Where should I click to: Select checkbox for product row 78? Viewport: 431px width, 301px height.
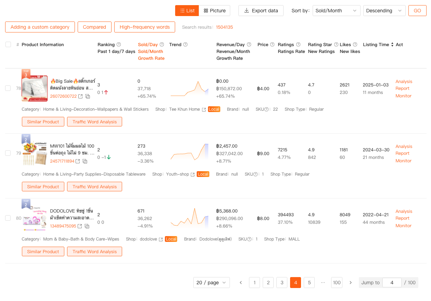(8, 88)
